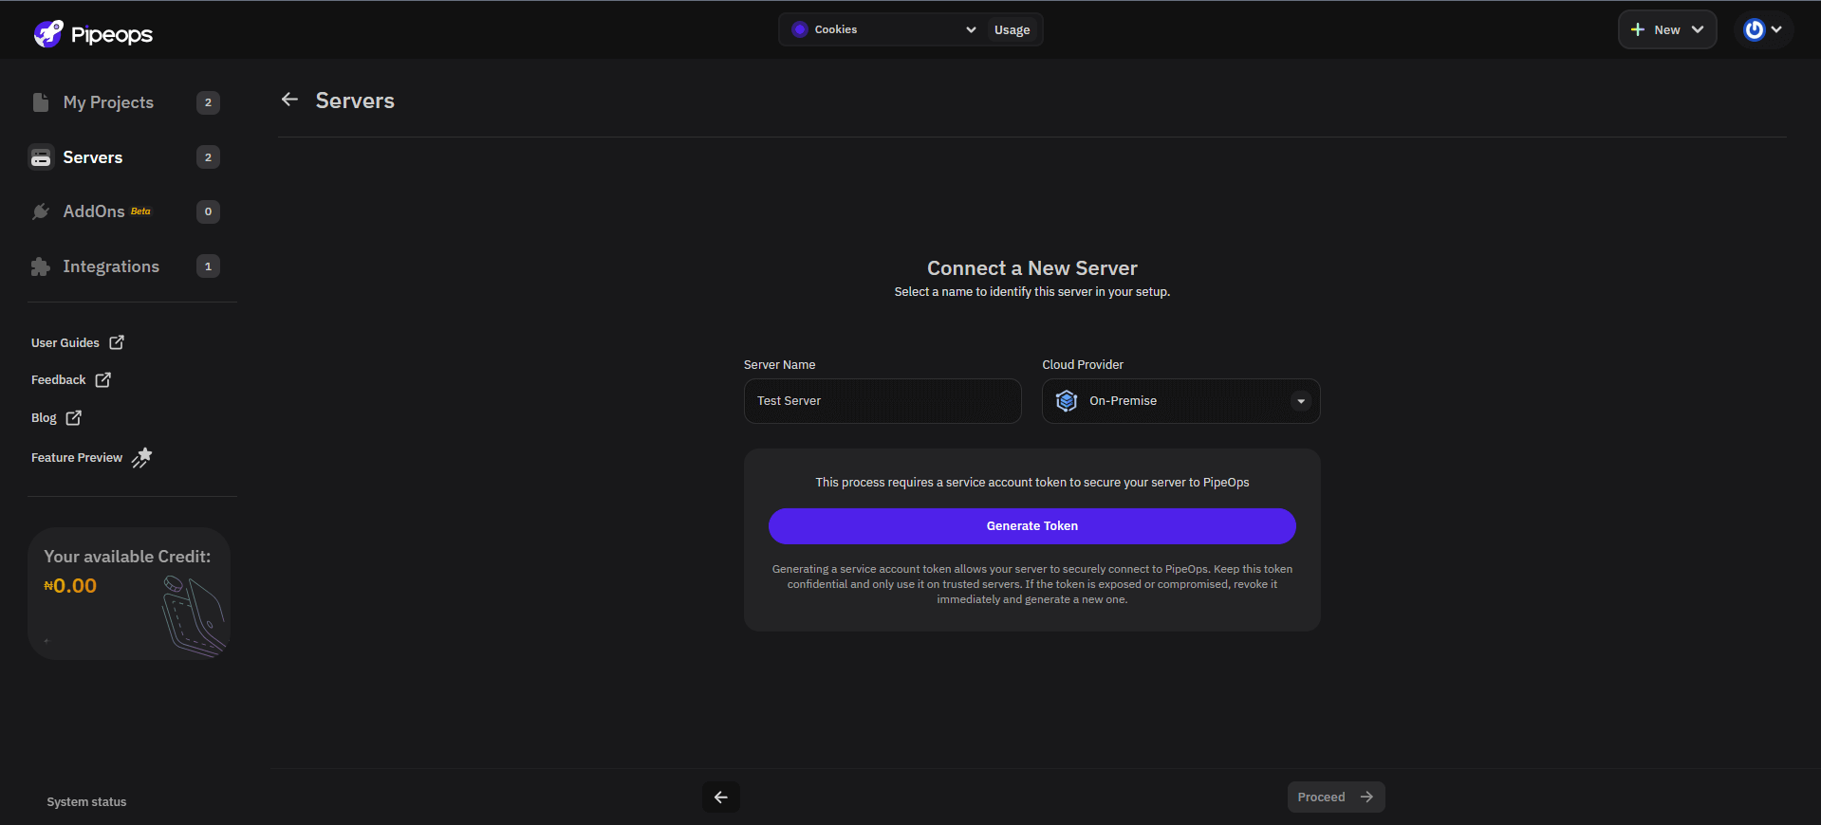Open the Usage tab in header
This screenshot has height=825, width=1821.
(1012, 29)
